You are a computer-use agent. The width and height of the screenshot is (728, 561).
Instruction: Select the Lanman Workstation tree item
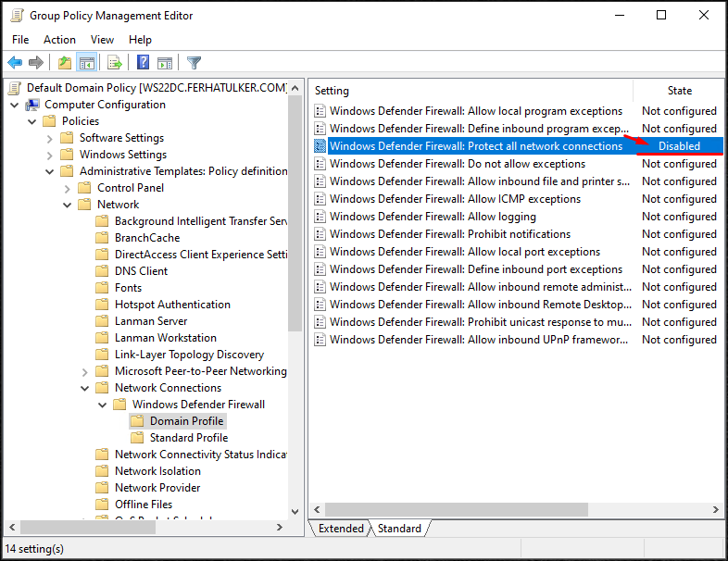166,338
